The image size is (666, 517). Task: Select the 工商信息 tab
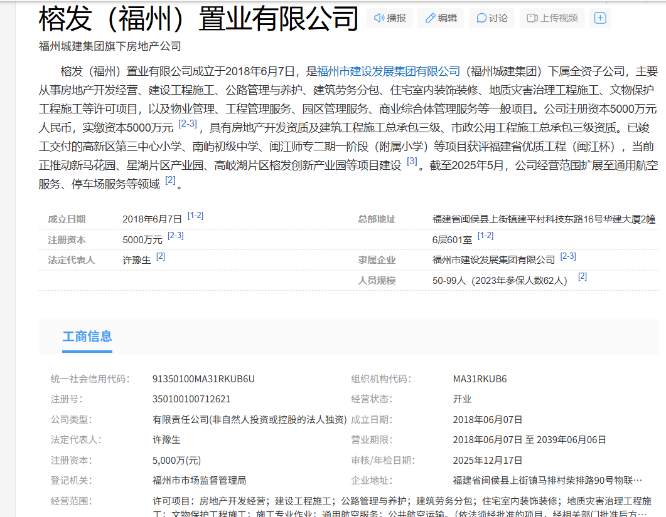(87, 337)
